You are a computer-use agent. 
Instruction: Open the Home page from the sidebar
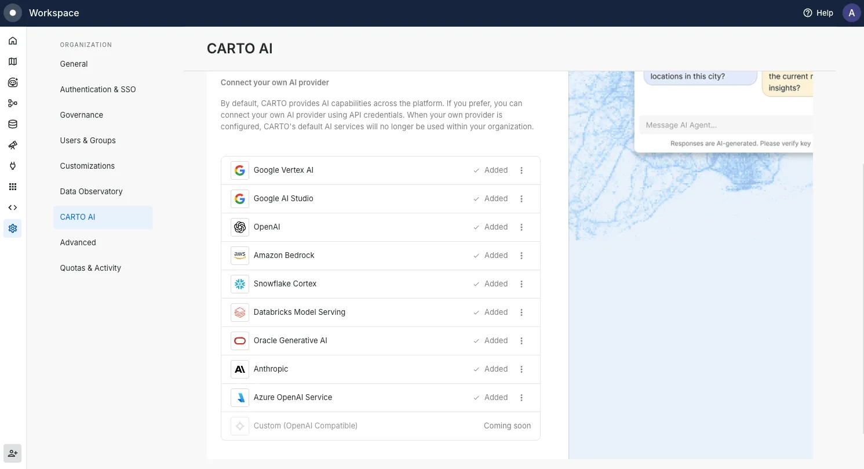pyautogui.click(x=12, y=40)
